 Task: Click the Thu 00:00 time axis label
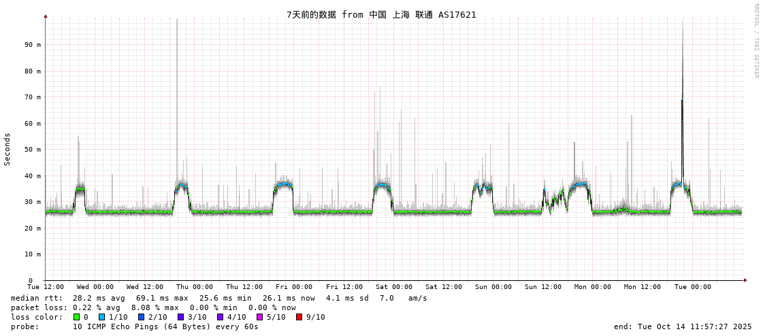coord(195,287)
